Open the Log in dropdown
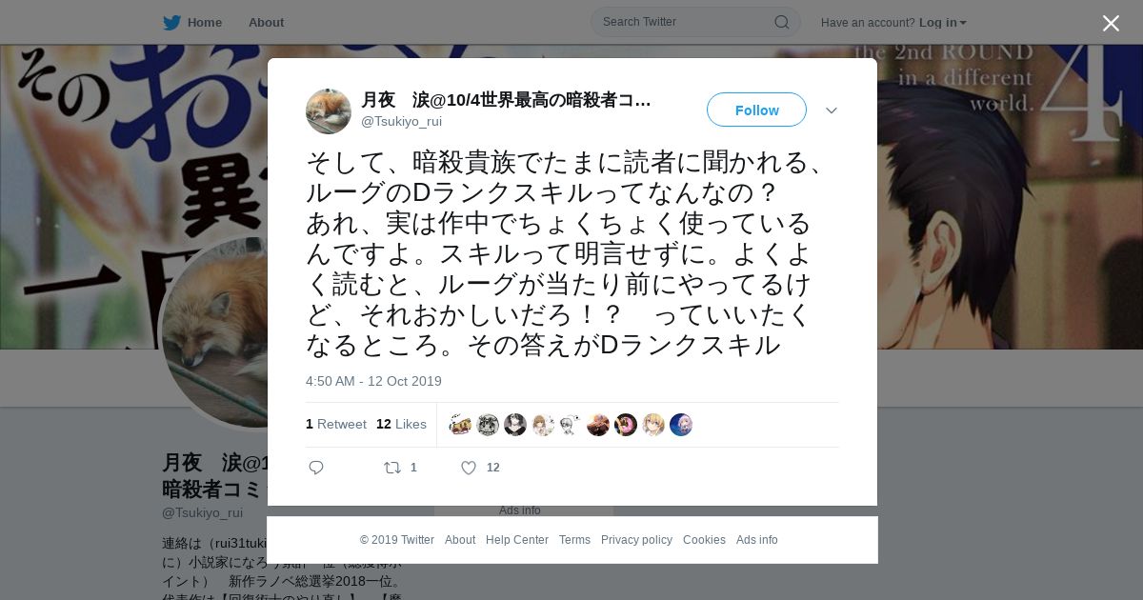The height and width of the screenshot is (600, 1143). tap(943, 22)
